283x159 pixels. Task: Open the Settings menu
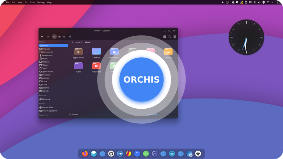tap(41, 2)
